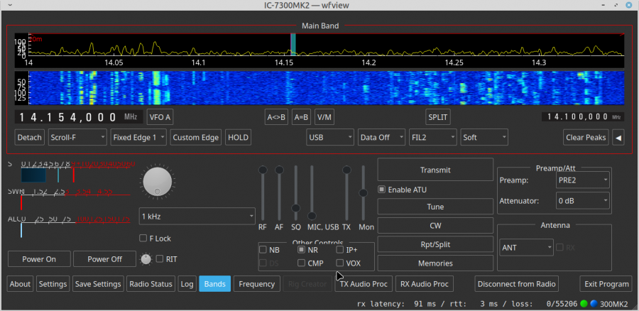Click Disconnect from Radio
This screenshot has height=311, width=639.
click(517, 284)
